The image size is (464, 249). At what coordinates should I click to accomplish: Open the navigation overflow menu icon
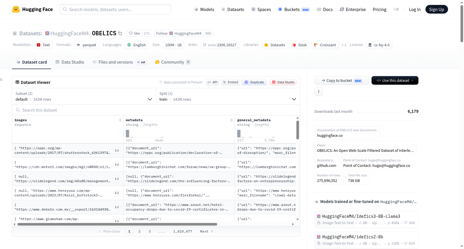[396, 9]
